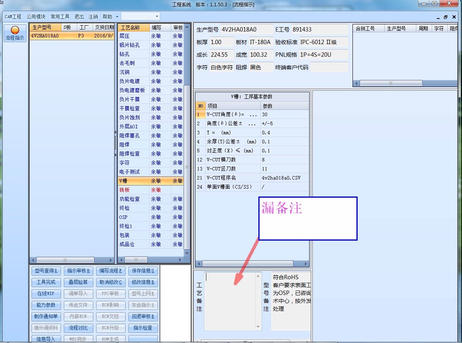Screen dimensions: 462x343
Task: Click the 流程指示 icon in the sidebar
Action: click(15, 33)
